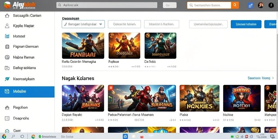Screen dimensions: 278x139
Task: Click the house icon beside Prajchon
Action: [x=7, y=108]
